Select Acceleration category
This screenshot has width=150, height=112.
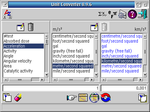pyautogui.click(x=23, y=46)
